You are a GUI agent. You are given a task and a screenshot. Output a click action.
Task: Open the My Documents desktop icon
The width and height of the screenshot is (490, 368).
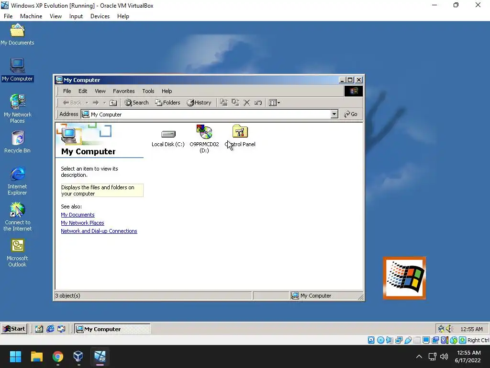(17, 34)
